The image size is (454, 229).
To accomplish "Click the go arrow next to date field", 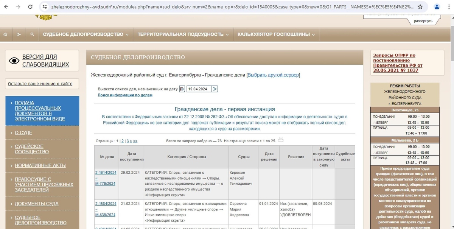I will 215,89.
